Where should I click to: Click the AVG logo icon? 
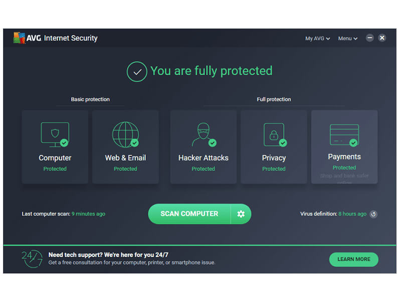(19, 38)
